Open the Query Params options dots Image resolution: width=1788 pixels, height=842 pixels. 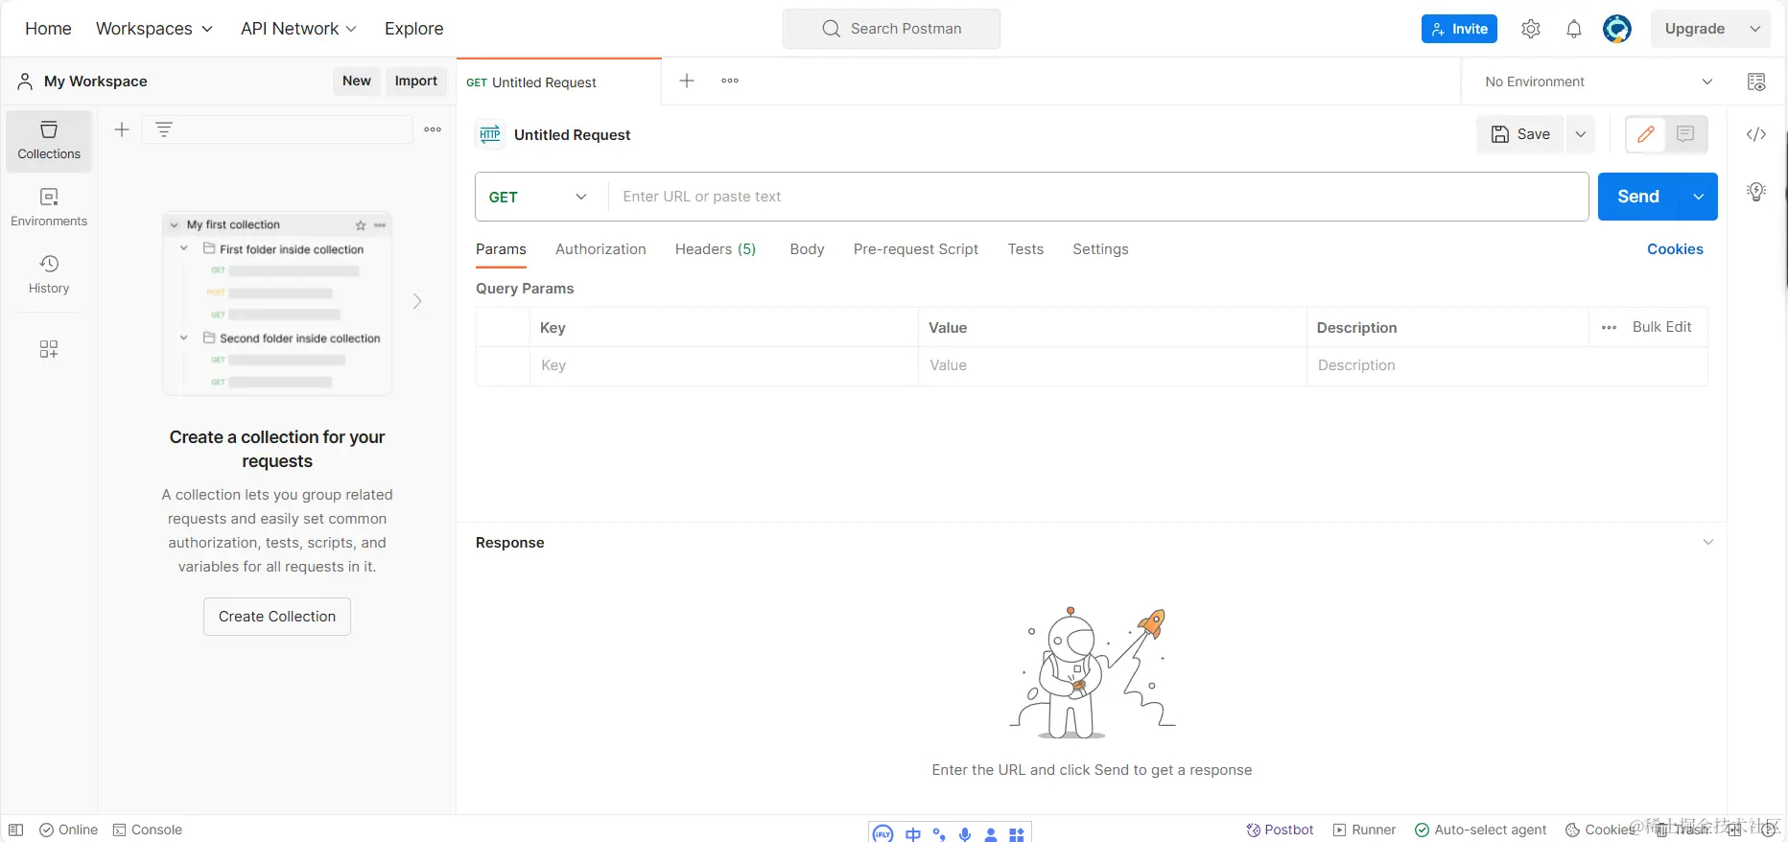[x=1610, y=327]
